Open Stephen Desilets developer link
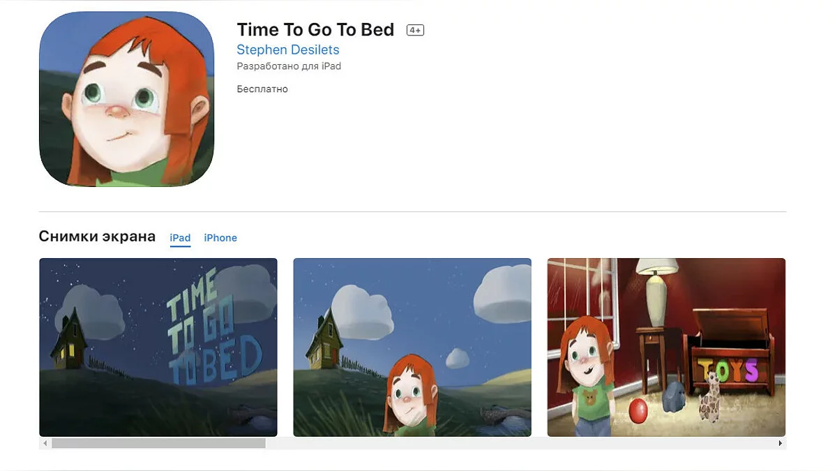This screenshot has height=471, width=837. (288, 50)
